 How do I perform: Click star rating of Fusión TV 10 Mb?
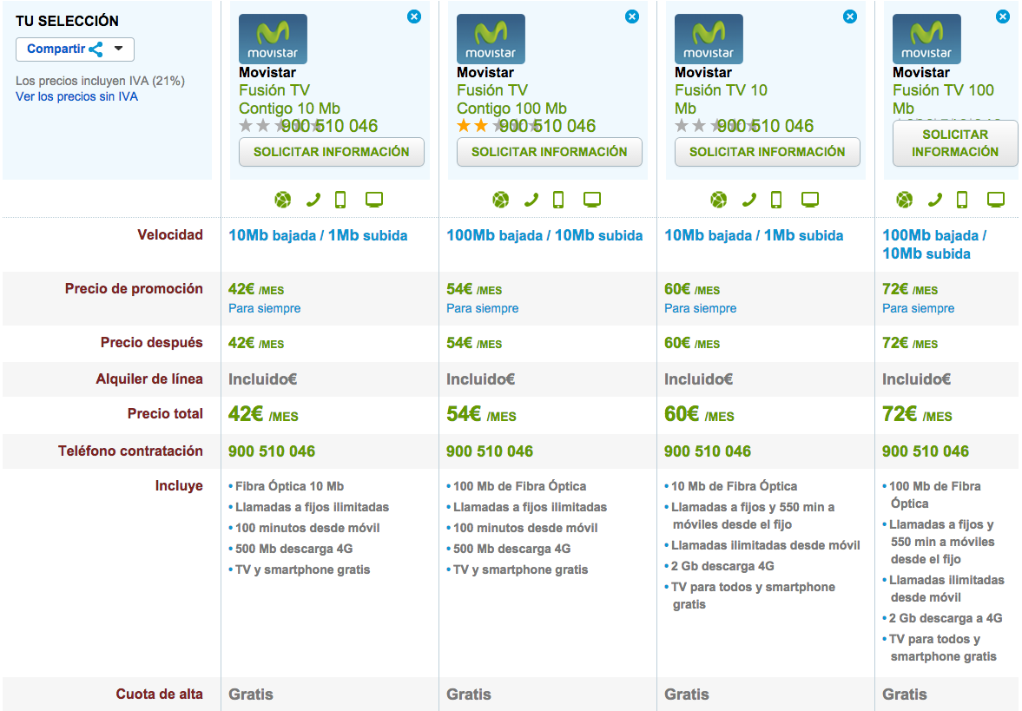[716, 126]
